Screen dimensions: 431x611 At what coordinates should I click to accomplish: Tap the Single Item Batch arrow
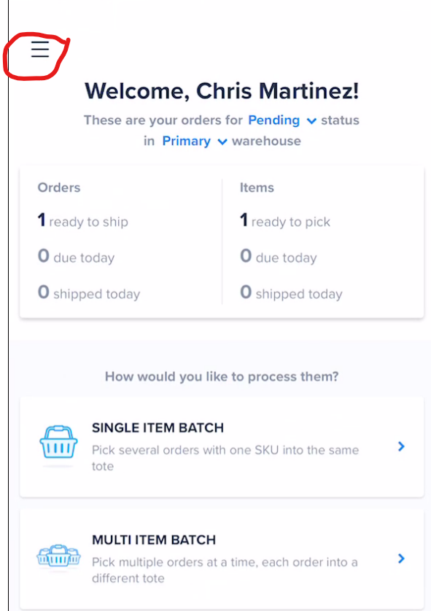click(401, 446)
